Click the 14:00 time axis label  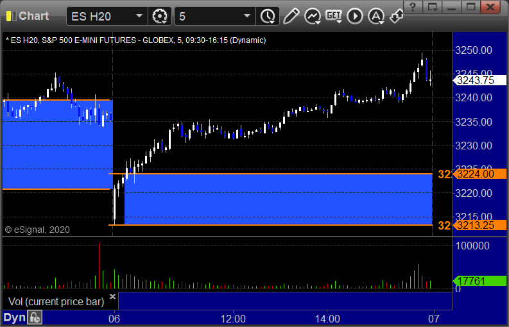click(327, 319)
